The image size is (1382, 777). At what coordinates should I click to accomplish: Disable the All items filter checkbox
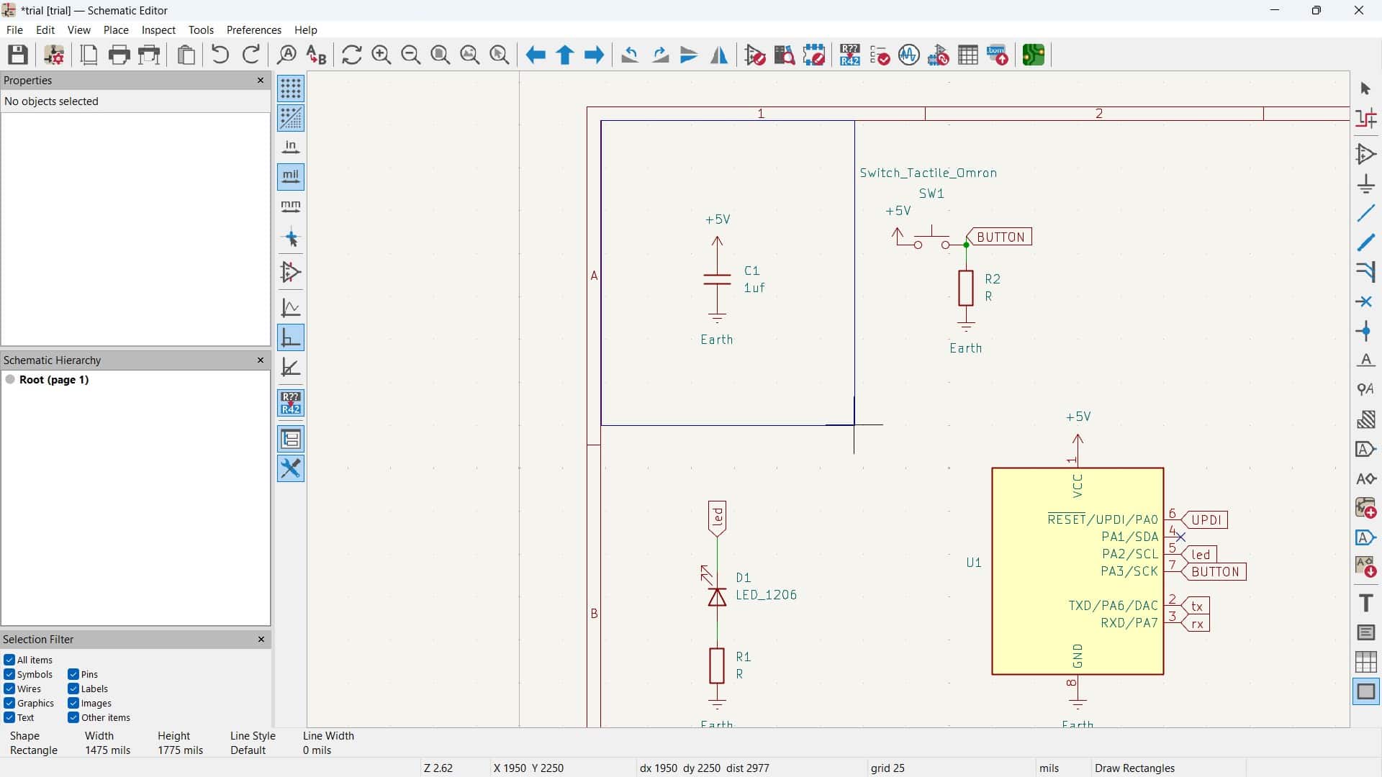click(x=9, y=660)
